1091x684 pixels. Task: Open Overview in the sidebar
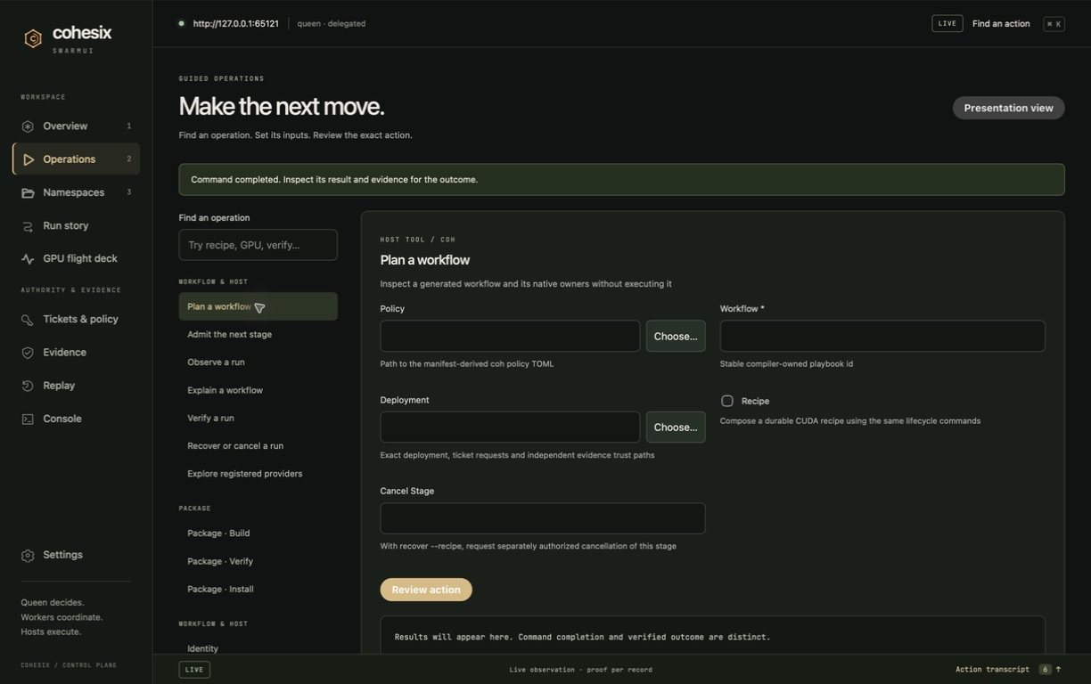tap(76, 126)
